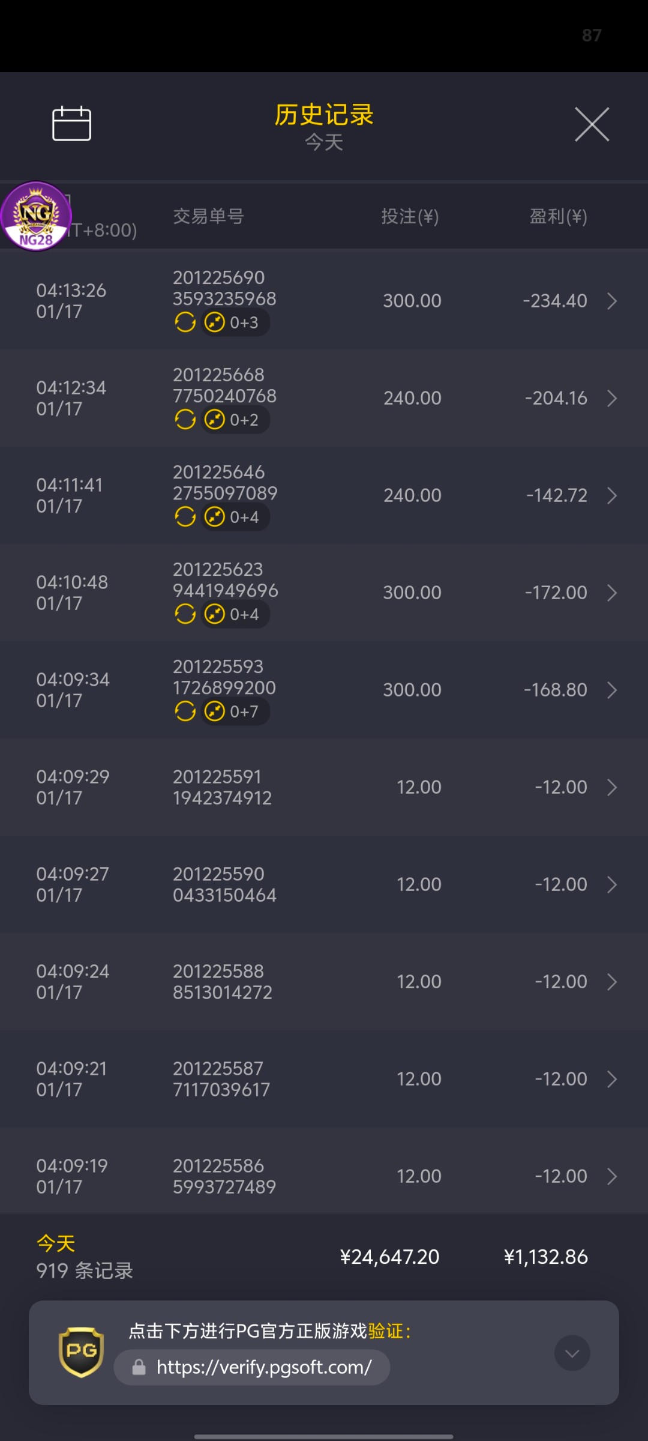Expand the 04:09:19 record chevron
Viewport: 648px width, 1441px height.
click(x=611, y=1176)
